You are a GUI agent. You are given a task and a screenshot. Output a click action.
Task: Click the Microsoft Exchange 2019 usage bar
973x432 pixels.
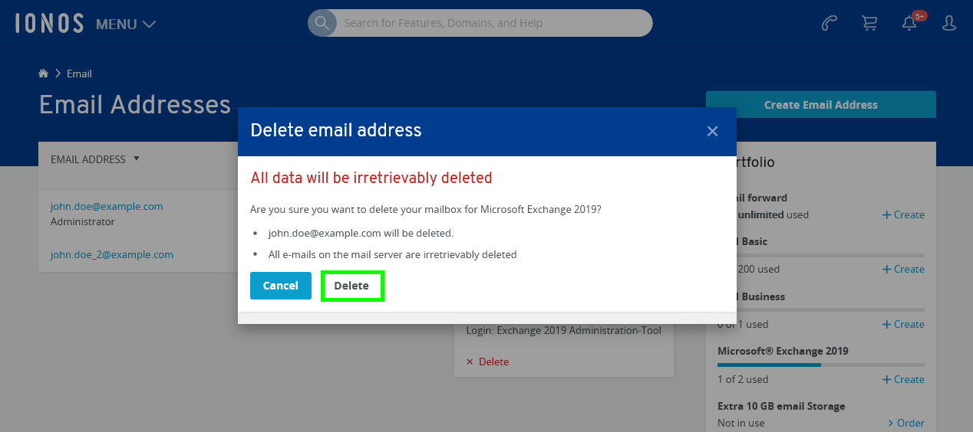pos(821,365)
